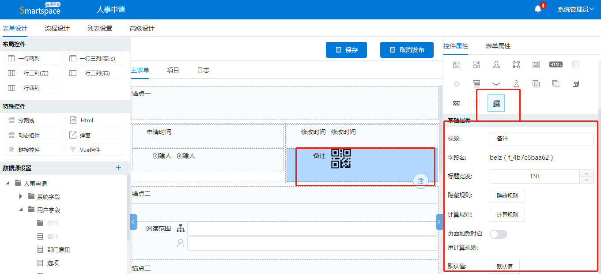Select the stacked edit-form control icon

click(x=556, y=83)
